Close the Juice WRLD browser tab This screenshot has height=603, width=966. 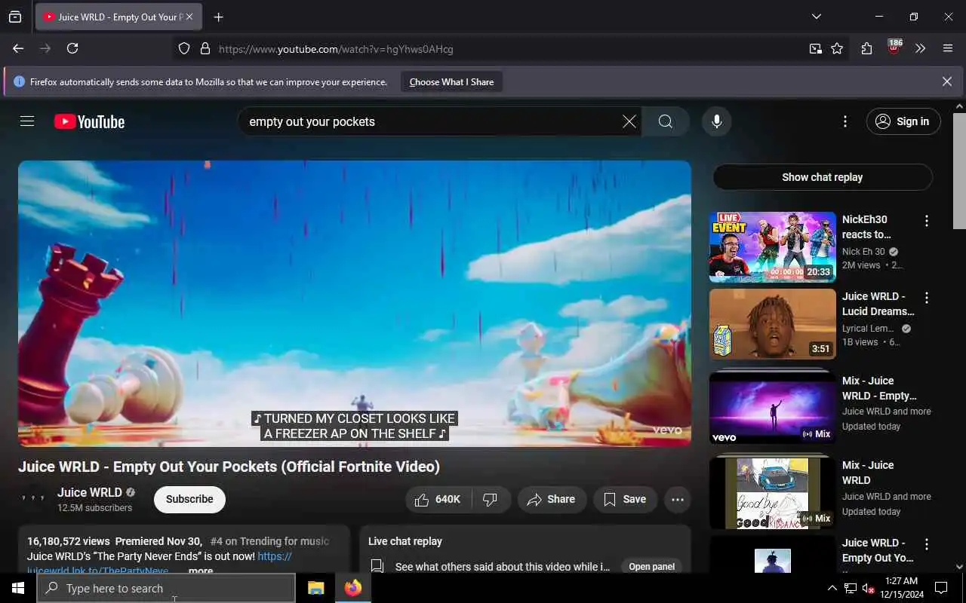[189, 17]
